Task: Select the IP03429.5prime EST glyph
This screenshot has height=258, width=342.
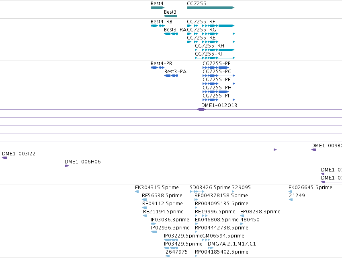Action: (x=171, y=248)
